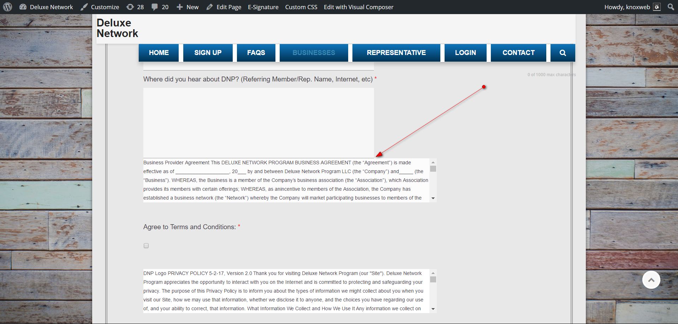Click the Edit Page pencil icon

210,7
